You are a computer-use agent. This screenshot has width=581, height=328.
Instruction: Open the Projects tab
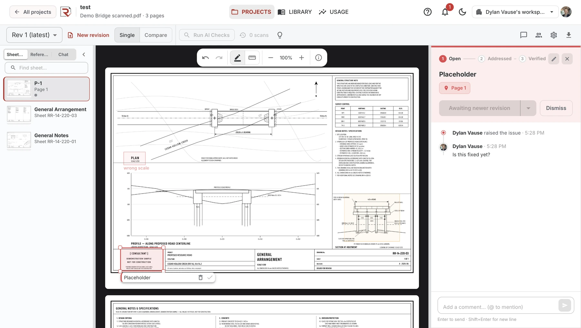point(252,12)
